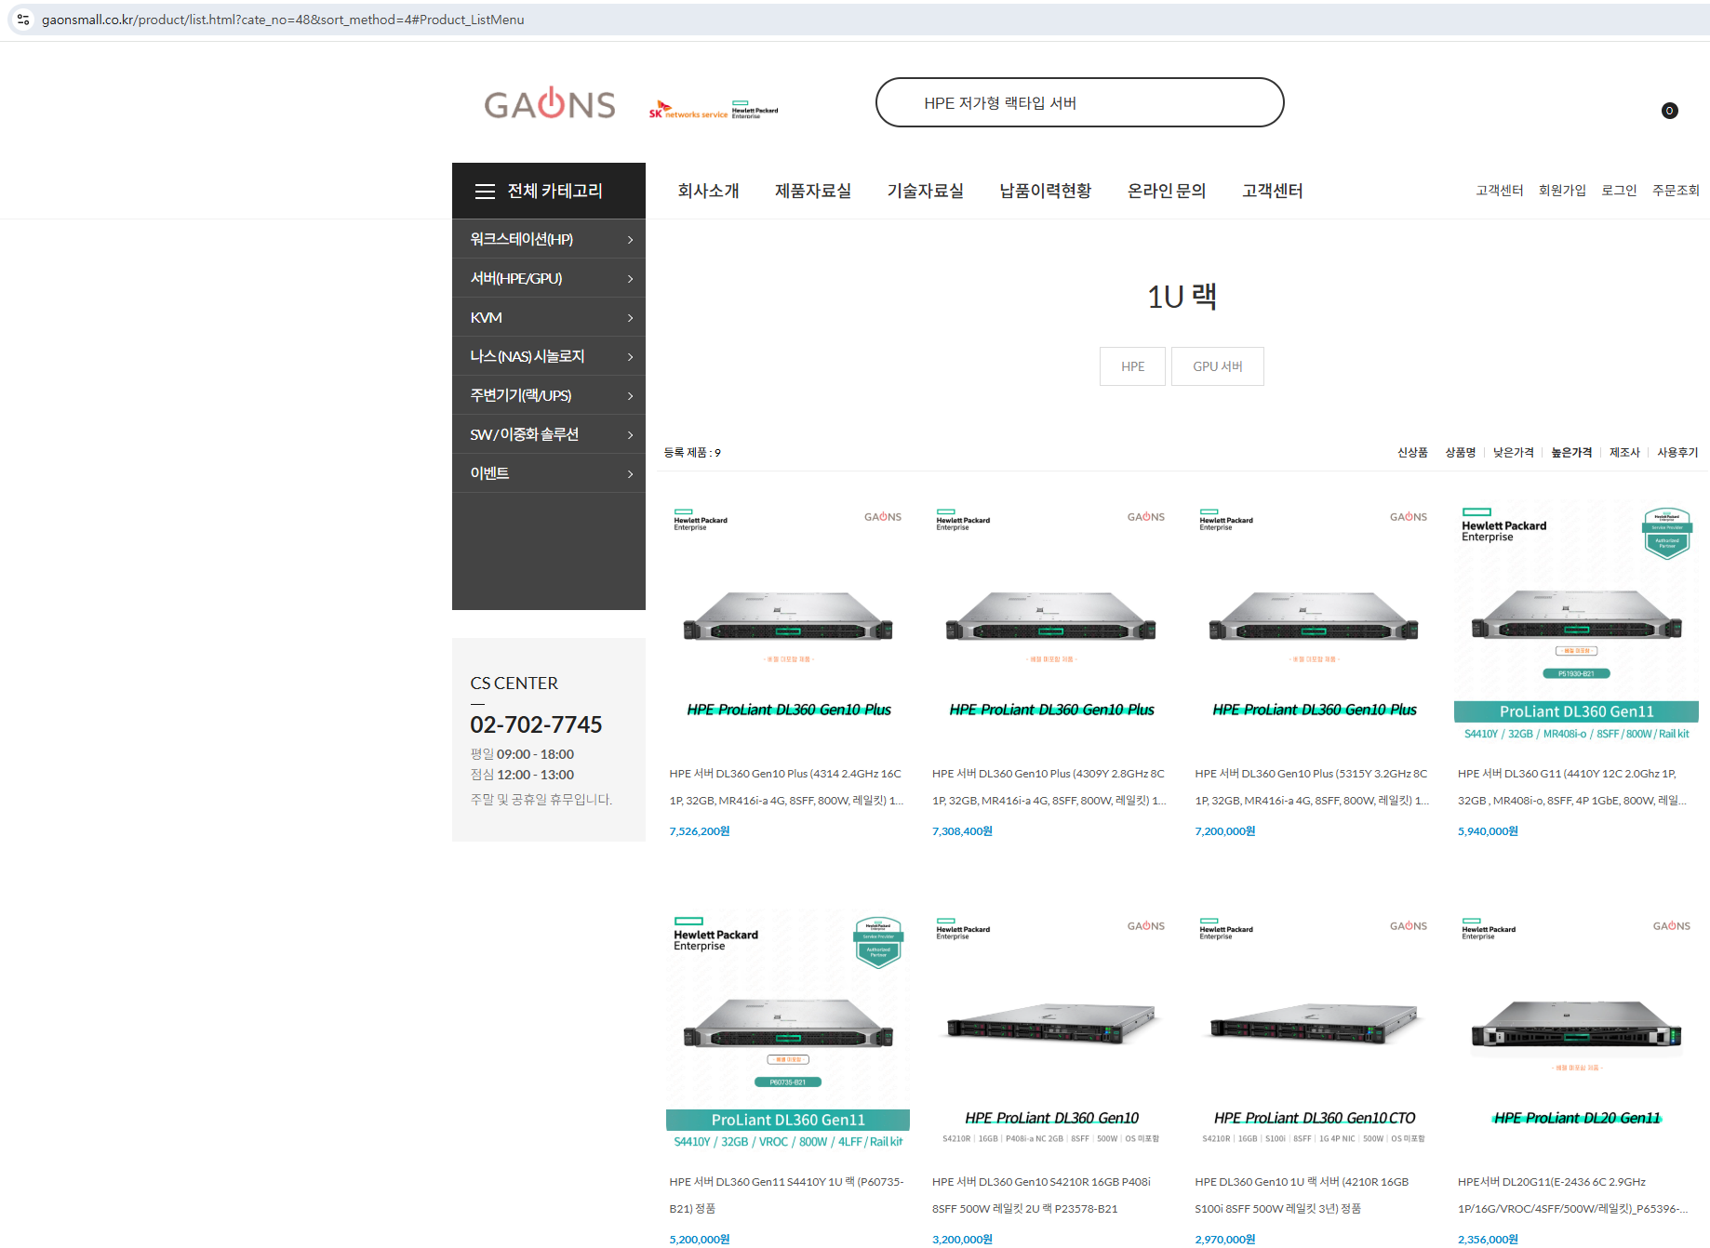The height and width of the screenshot is (1248, 1710).
Task: Expand the 서버(HPE/GPU) category arrow
Action: click(630, 279)
